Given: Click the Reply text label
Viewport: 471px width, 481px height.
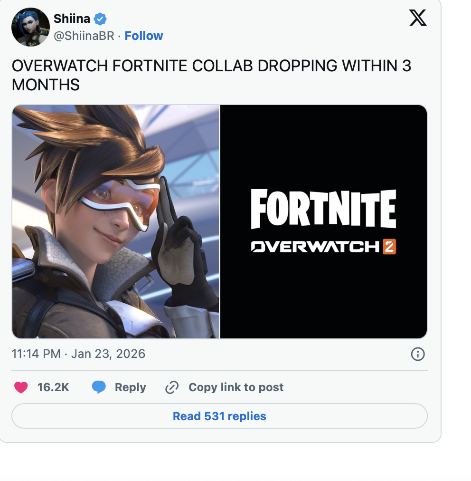Looking at the screenshot, I should (130, 387).
